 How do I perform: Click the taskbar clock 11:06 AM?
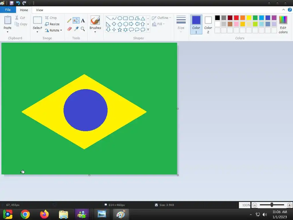(x=280, y=212)
